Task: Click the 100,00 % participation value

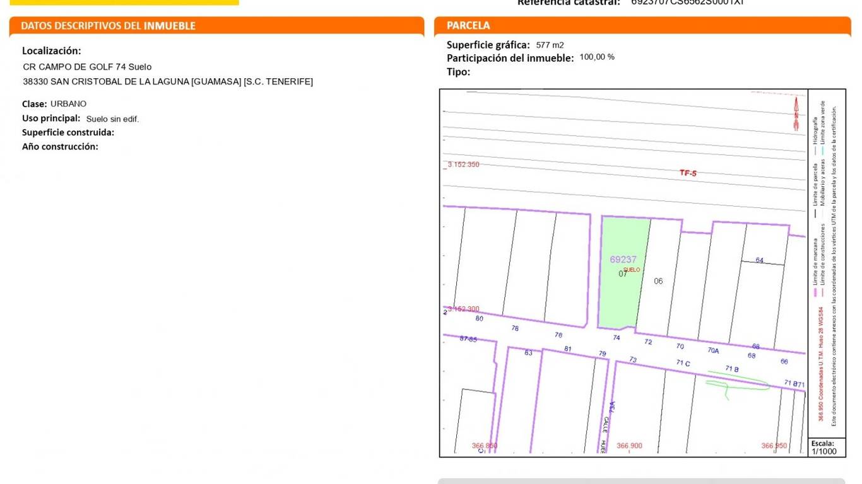Action: click(597, 57)
